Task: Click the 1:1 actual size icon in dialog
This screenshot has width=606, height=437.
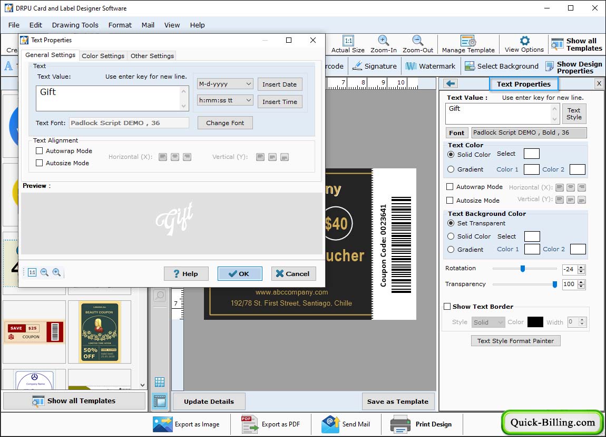Action: click(x=32, y=272)
